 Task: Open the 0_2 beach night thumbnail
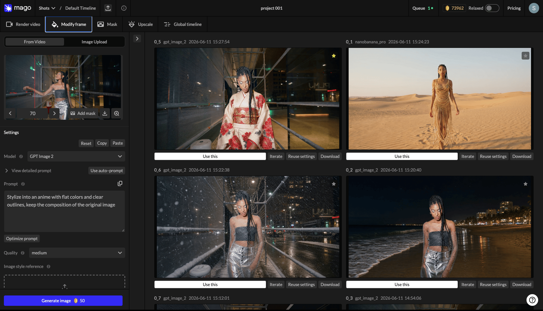point(440,227)
